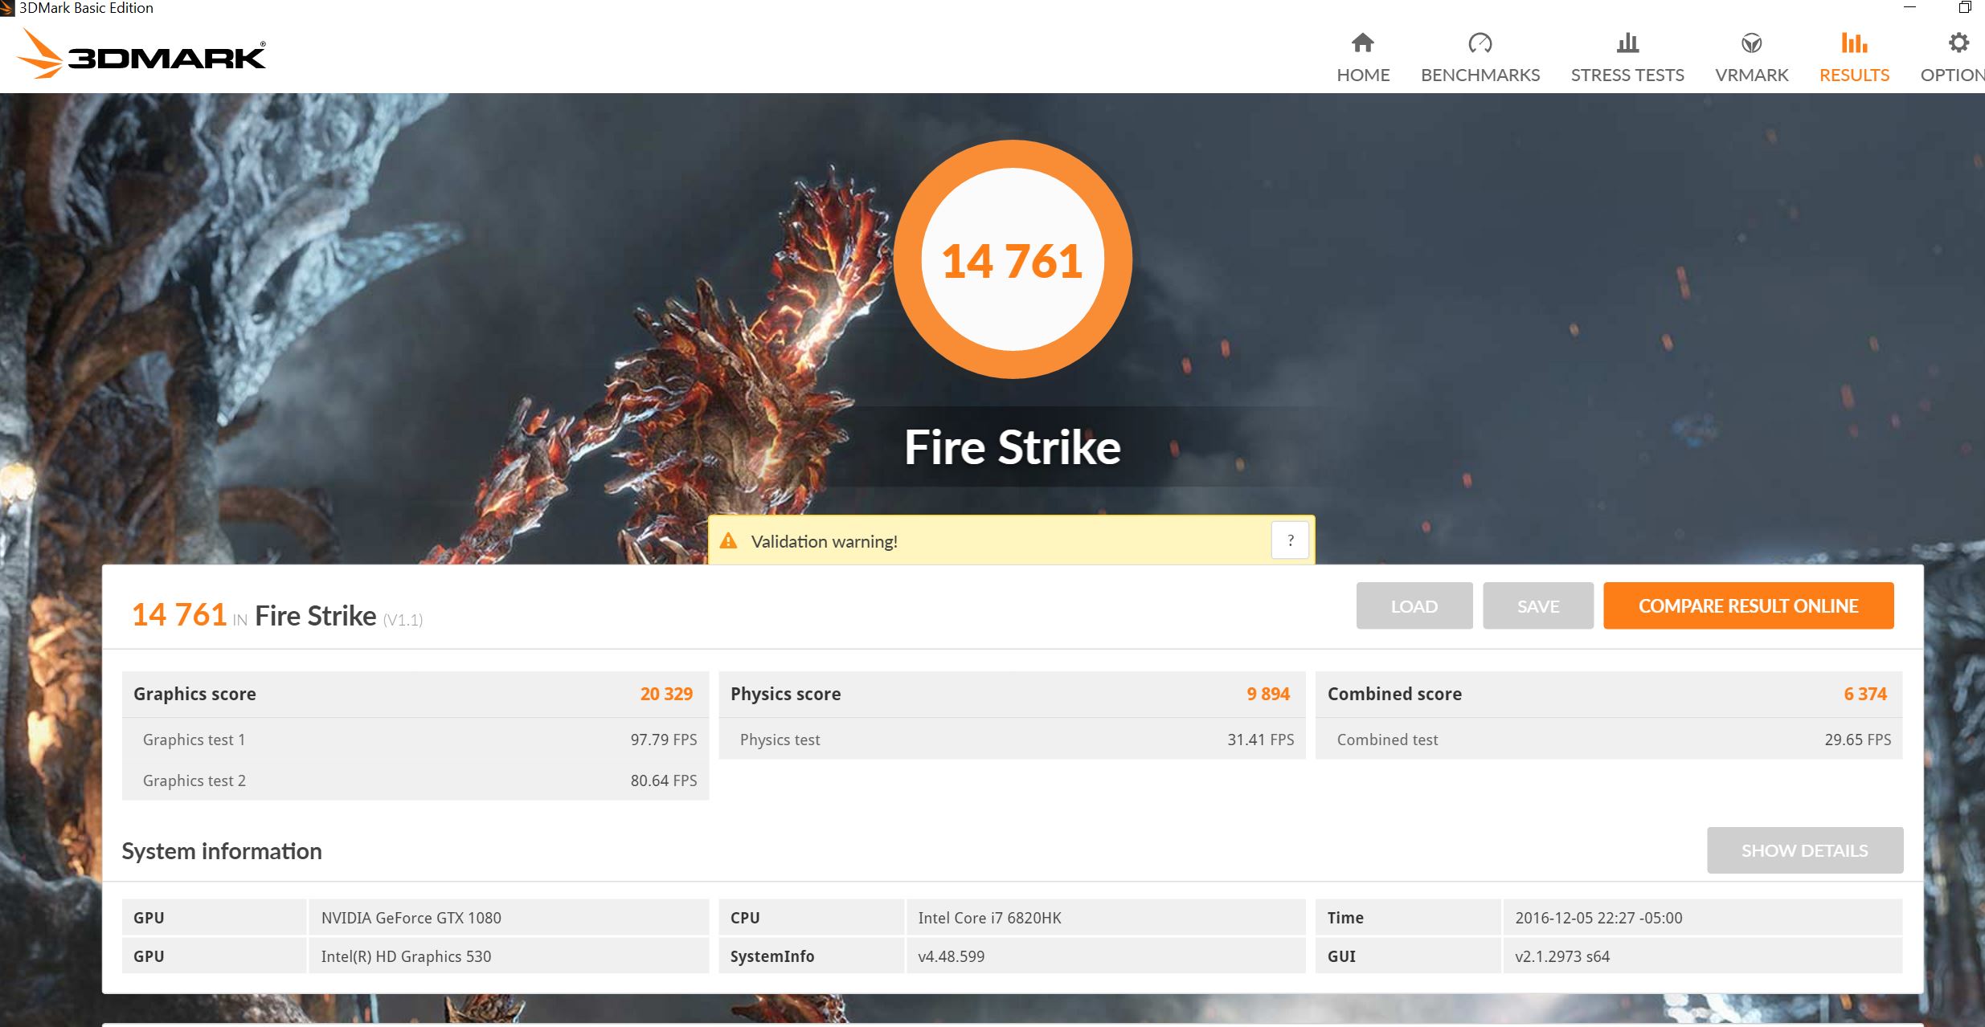Click the Physics score value 9 894
Image resolution: width=1985 pixels, height=1027 pixels.
(x=1268, y=694)
